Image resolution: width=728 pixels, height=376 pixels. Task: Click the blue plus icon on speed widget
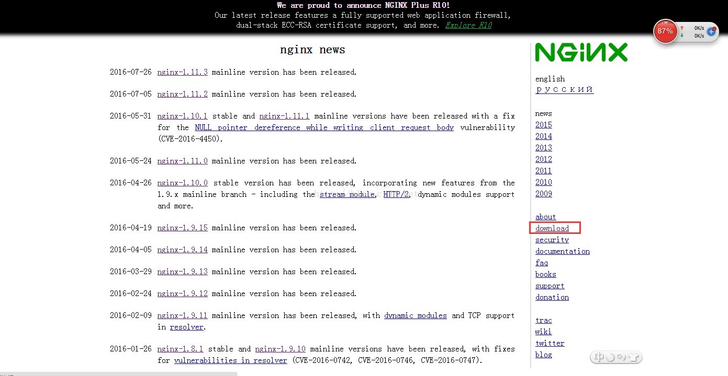click(711, 32)
